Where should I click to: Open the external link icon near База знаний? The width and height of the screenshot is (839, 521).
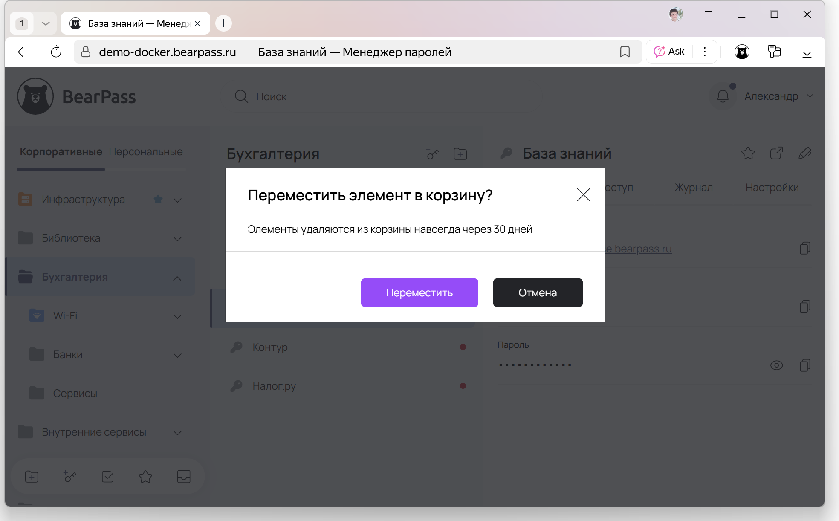point(777,153)
